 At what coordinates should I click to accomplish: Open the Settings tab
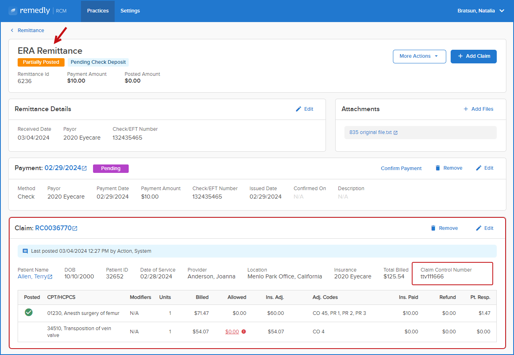(130, 11)
